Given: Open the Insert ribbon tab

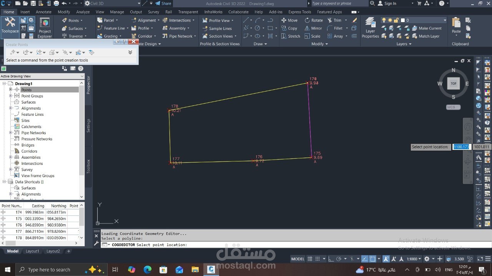Looking at the screenshot, I should click(25, 12).
